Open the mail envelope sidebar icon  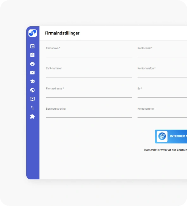[32, 73]
